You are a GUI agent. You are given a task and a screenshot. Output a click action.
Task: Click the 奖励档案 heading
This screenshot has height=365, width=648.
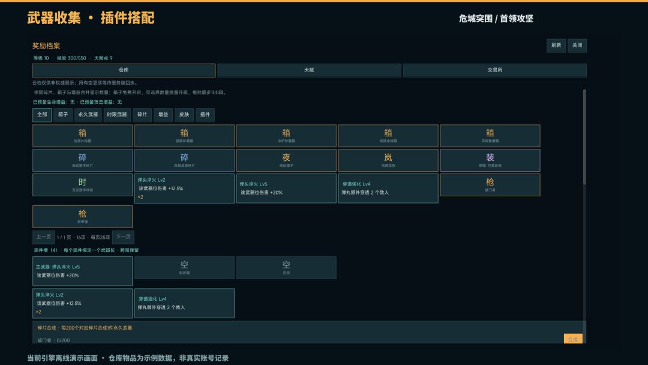[x=46, y=46]
